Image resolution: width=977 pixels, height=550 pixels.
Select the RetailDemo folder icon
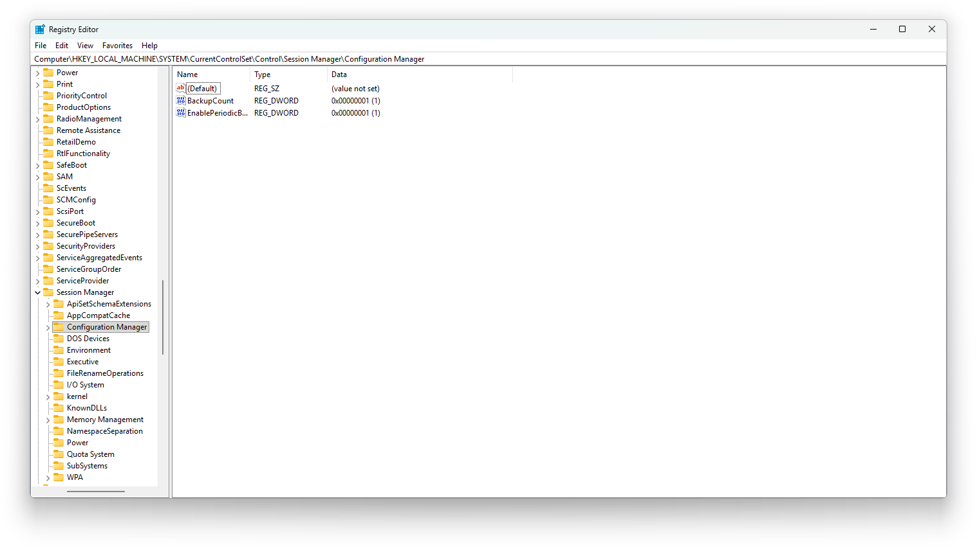pyautogui.click(x=48, y=141)
